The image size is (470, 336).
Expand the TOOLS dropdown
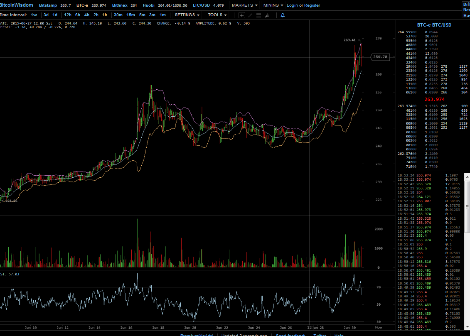(217, 15)
